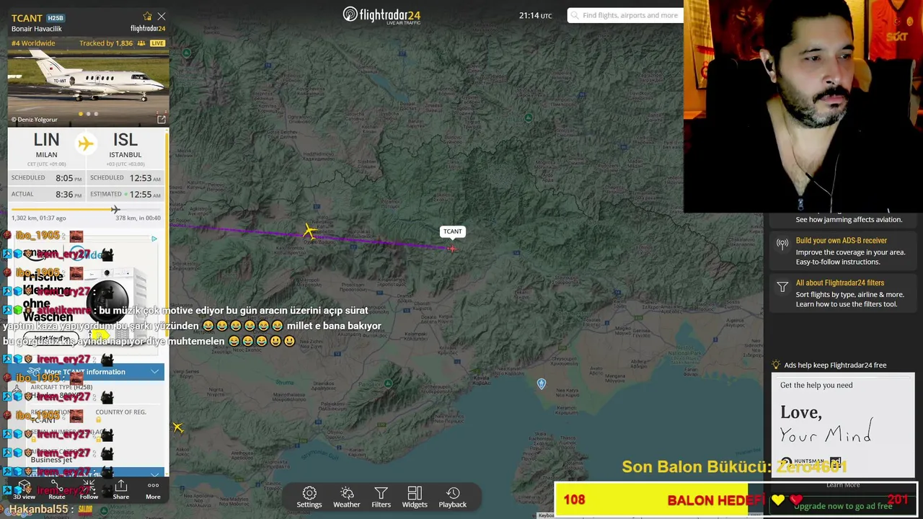The width and height of the screenshot is (923, 519).
Task: Open the Love, Your Mind advertisement
Action: 842,425
